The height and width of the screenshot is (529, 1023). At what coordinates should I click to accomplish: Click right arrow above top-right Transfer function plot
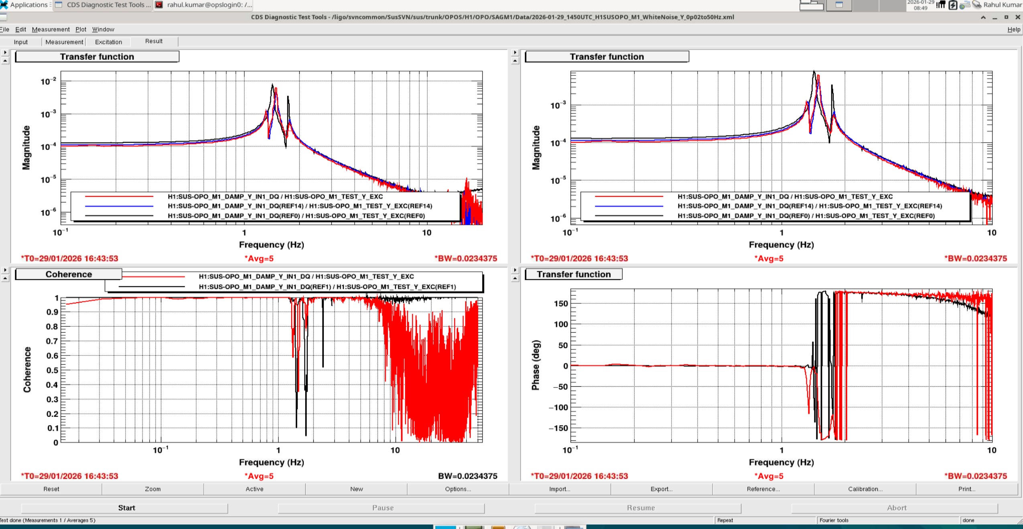pyautogui.click(x=515, y=52)
